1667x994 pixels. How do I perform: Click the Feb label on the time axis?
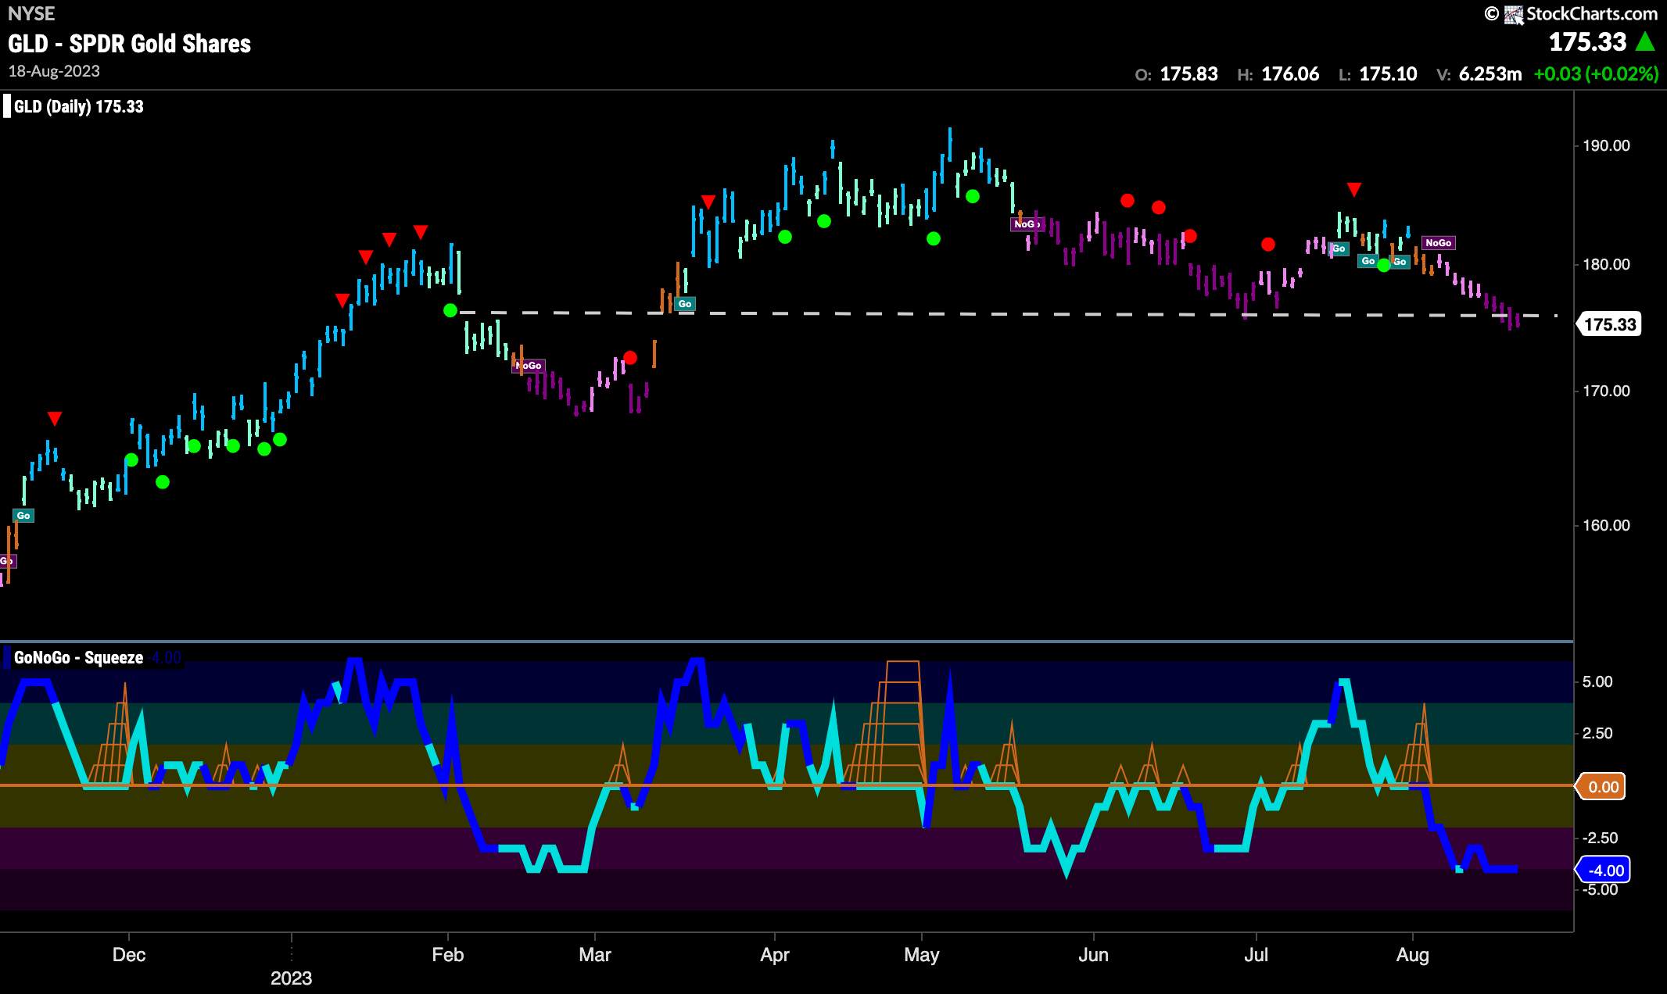[x=448, y=955]
